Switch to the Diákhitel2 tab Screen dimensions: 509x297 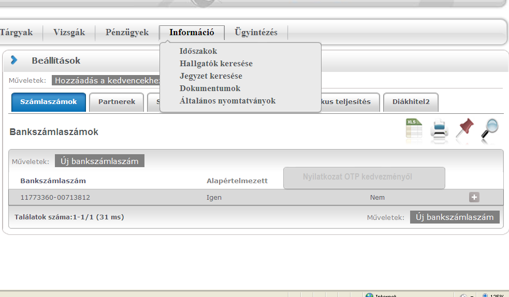click(411, 102)
